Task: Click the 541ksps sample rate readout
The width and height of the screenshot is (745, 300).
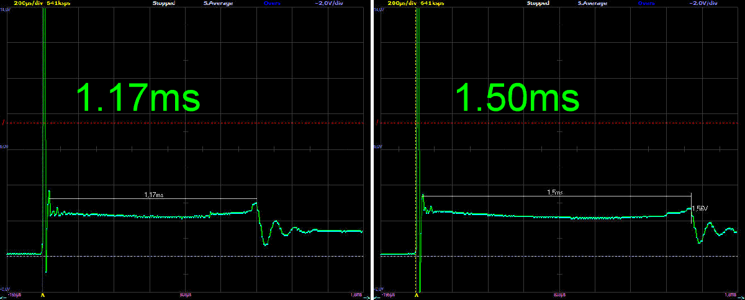Action: click(x=58, y=3)
